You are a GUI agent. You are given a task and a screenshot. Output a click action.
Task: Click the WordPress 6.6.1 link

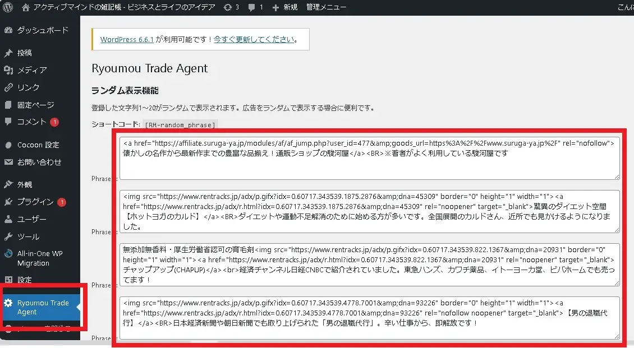point(127,40)
